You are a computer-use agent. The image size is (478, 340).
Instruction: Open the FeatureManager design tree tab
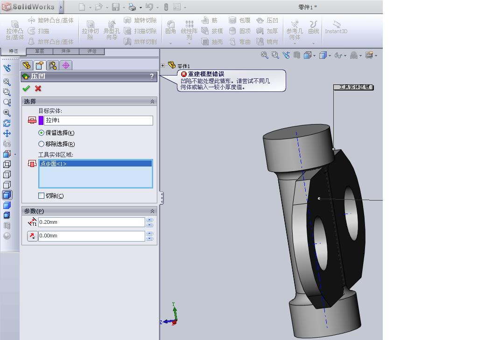click(27, 65)
